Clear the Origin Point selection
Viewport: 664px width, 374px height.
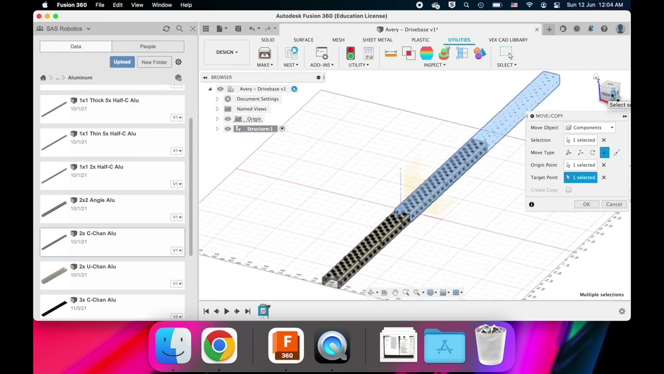[x=603, y=165]
